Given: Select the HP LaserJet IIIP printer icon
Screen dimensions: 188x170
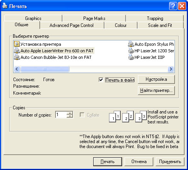Looking at the screenshot, I should [131, 57].
